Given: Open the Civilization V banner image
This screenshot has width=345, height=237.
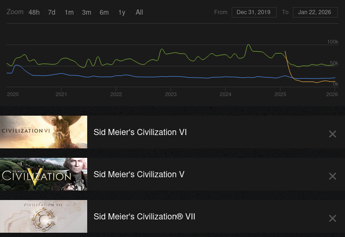Looking at the screenshot, I should (x=44, y=174).
